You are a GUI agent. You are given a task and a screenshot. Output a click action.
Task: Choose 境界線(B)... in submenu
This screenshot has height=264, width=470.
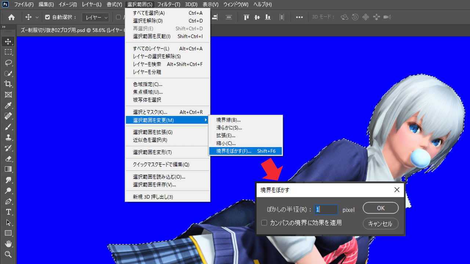245,120
